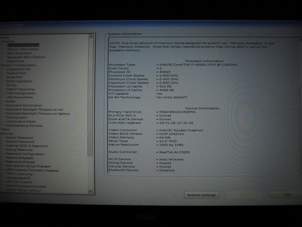The image size is (302, 227).
Task: Open Boot Sequence settings
Action: (19, 53)
